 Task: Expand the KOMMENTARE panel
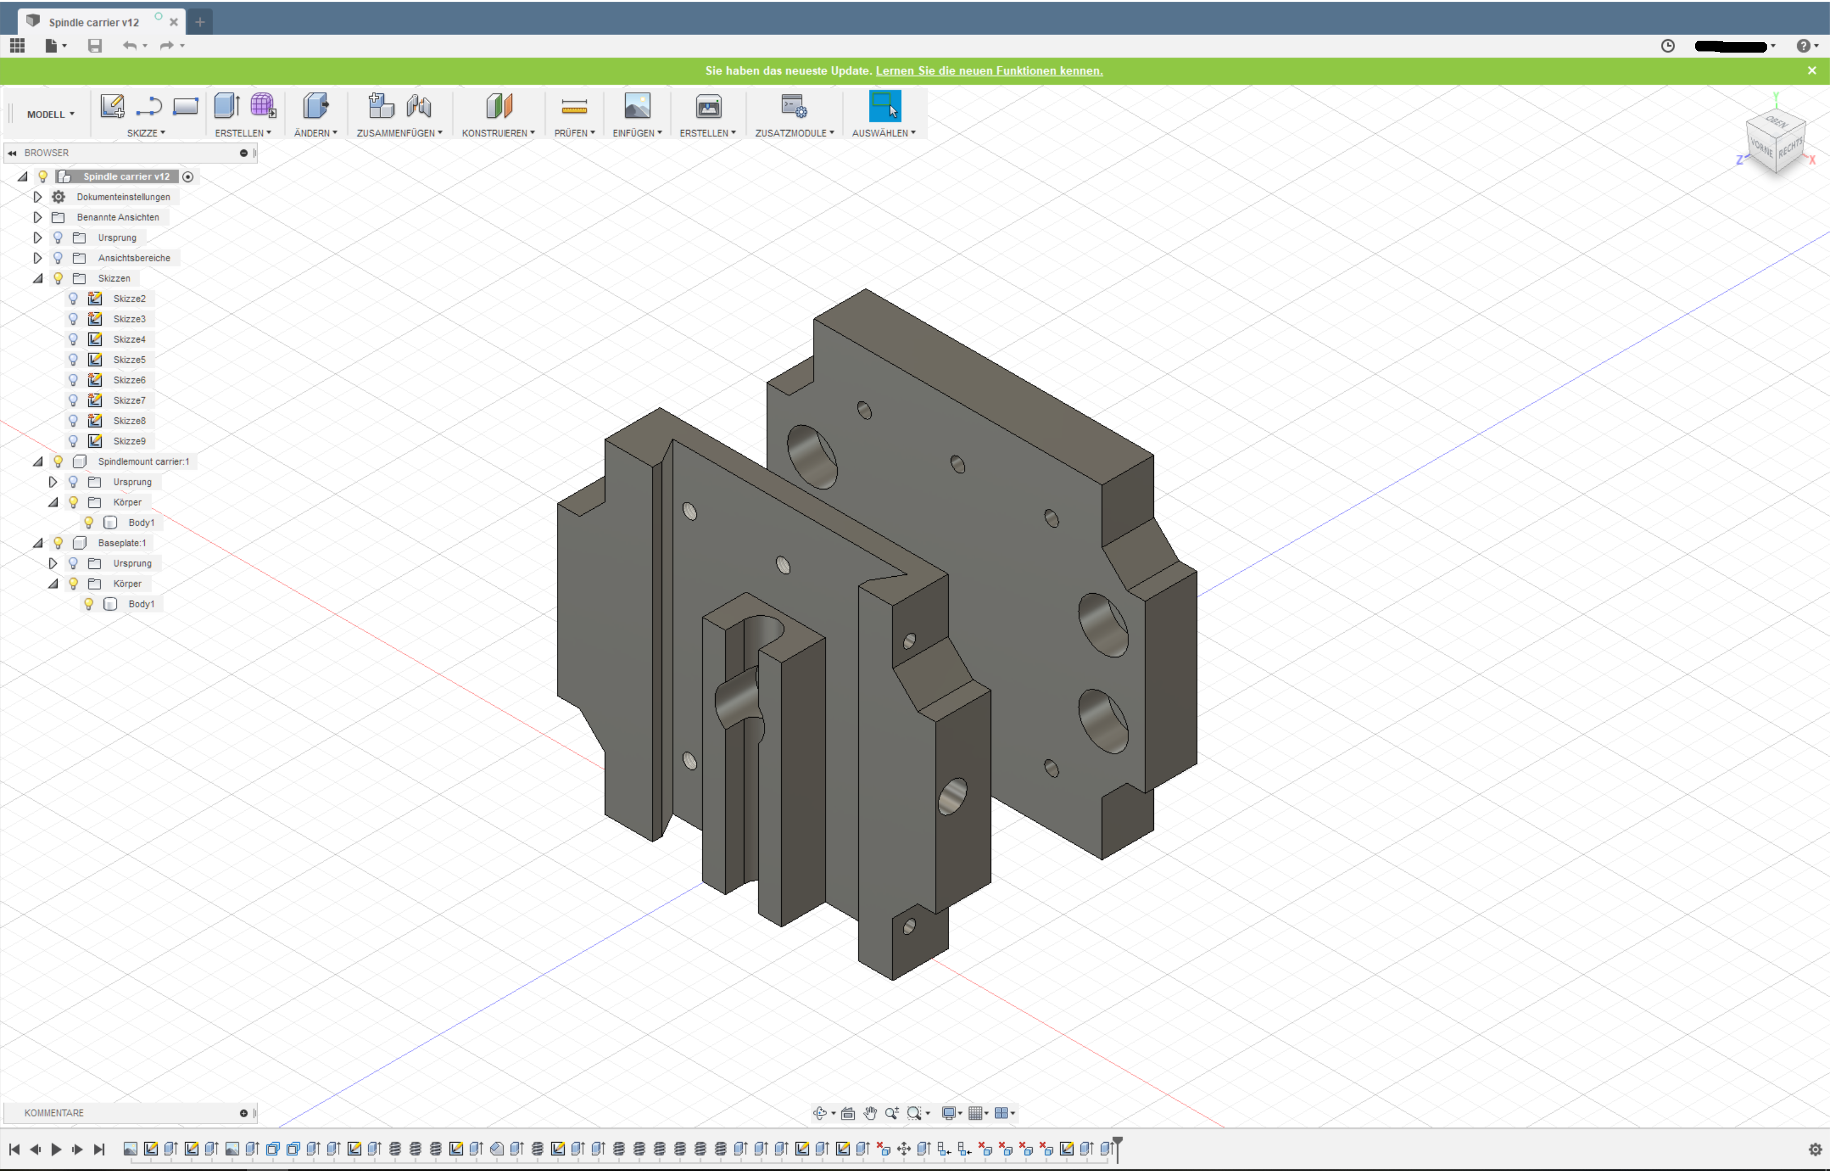(243, 1113)
